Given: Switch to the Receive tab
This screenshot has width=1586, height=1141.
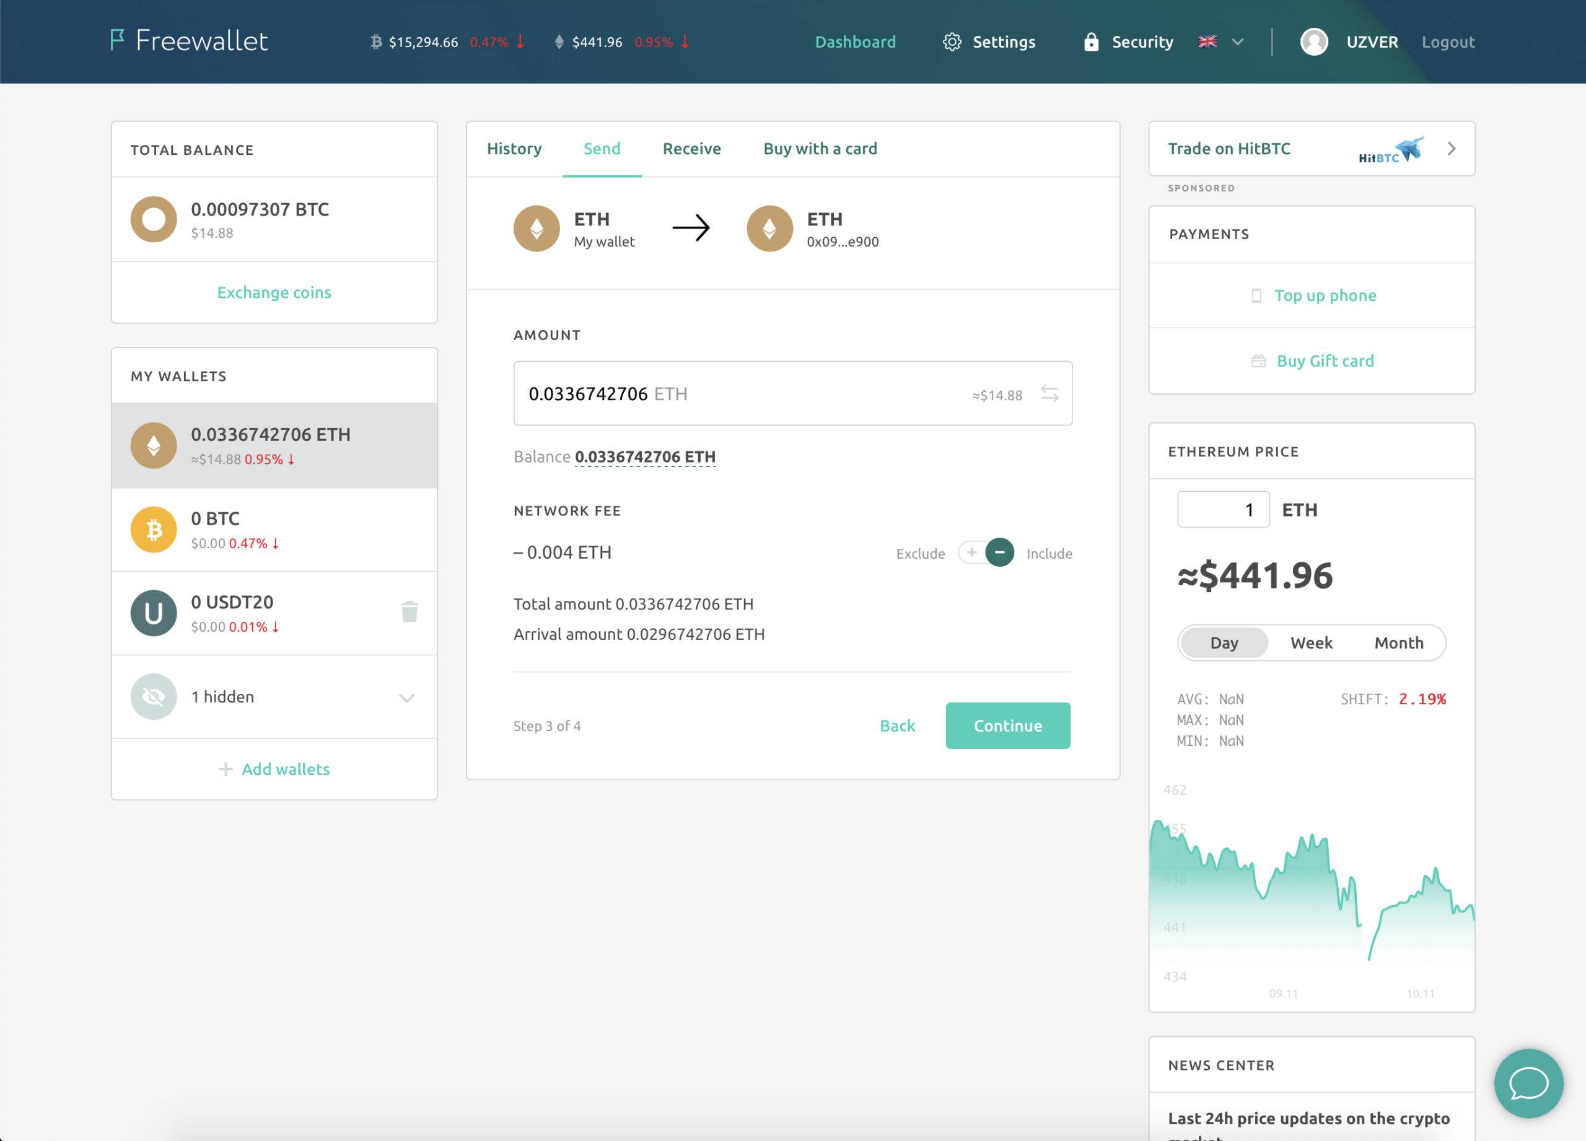Looking at the screenshot, I should tap(692, 149).
